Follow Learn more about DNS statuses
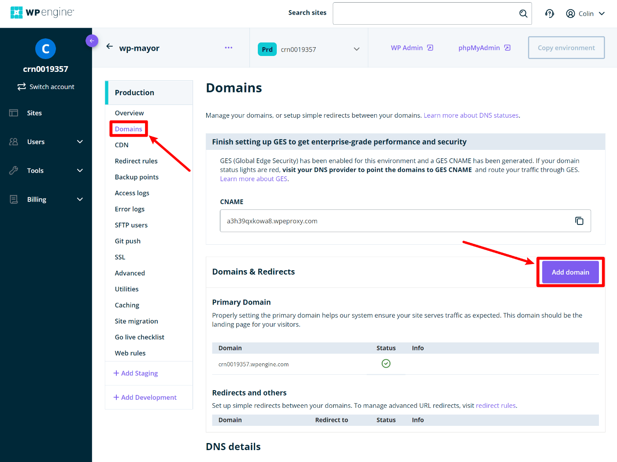Viewport: 617px width, 462px height. (471, 115)
